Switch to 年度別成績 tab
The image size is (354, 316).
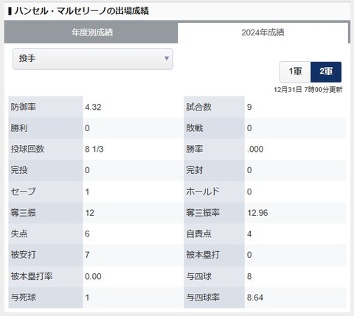[91, 32]
